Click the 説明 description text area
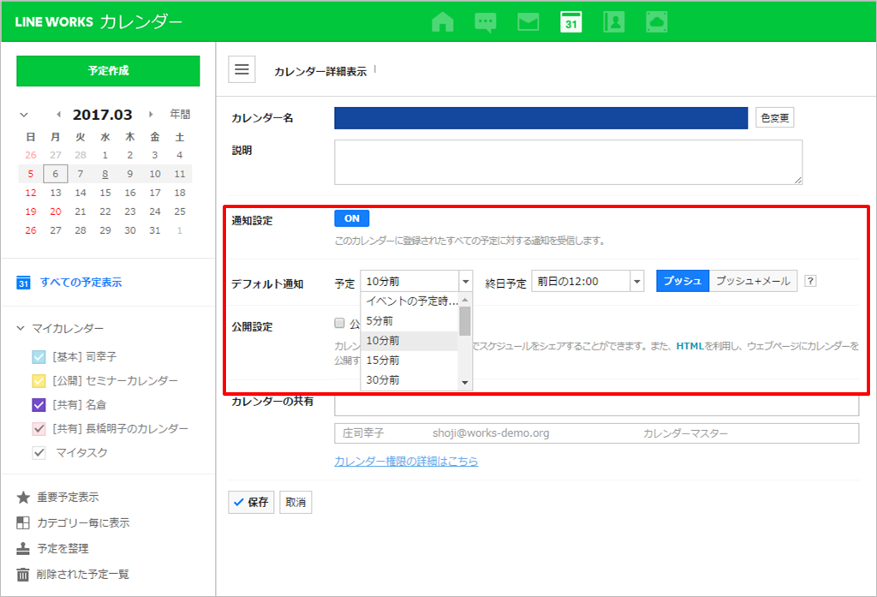 (x=568, y=162)
